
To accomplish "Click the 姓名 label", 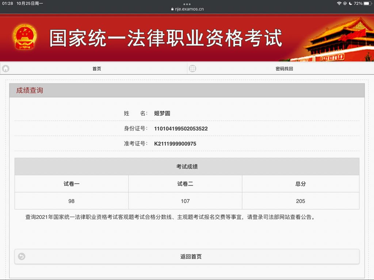I will pos(136,113).
